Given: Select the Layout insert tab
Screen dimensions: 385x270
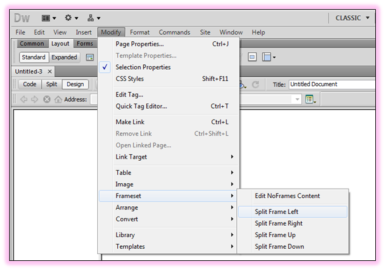Looking at the screenshot, I should [60, 44].
